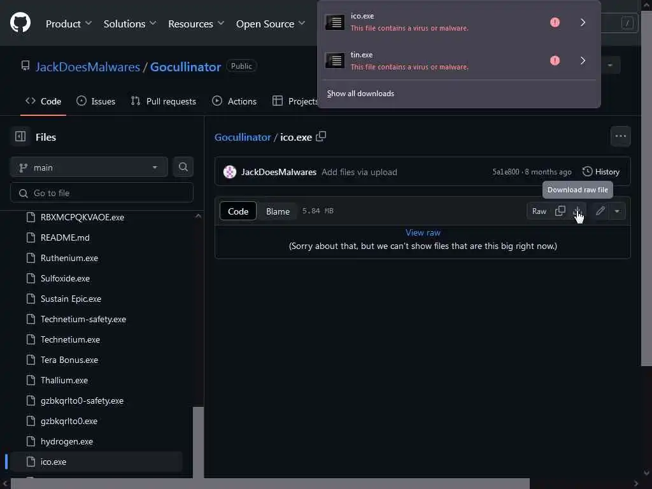This screenshot has height=489, width=652.
Task: Select the Code view toggle button
Action: (x=238, y=211)
